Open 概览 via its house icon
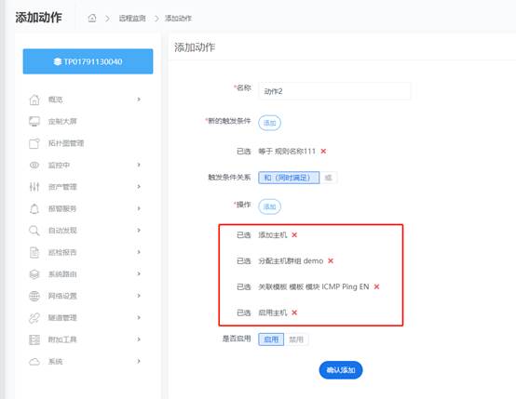Screen dimensions: 516x399 click(x=34, y=100)
